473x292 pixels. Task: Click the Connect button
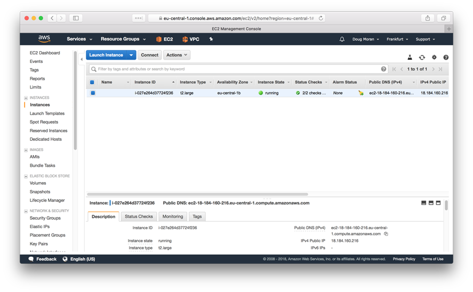tap(149, 55)
